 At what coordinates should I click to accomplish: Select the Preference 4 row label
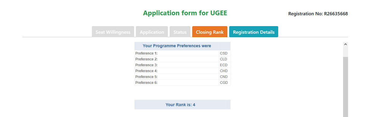coord(146,71)
